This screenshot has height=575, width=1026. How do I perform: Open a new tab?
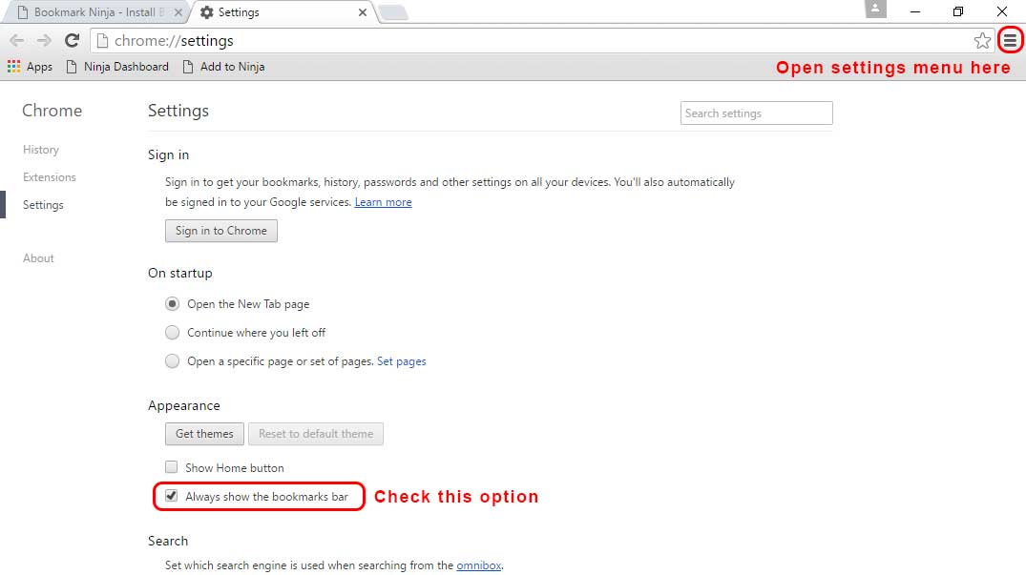pos(393,12)
